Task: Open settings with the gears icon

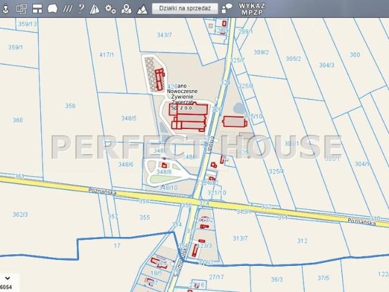Action: [x=110, y=9]
